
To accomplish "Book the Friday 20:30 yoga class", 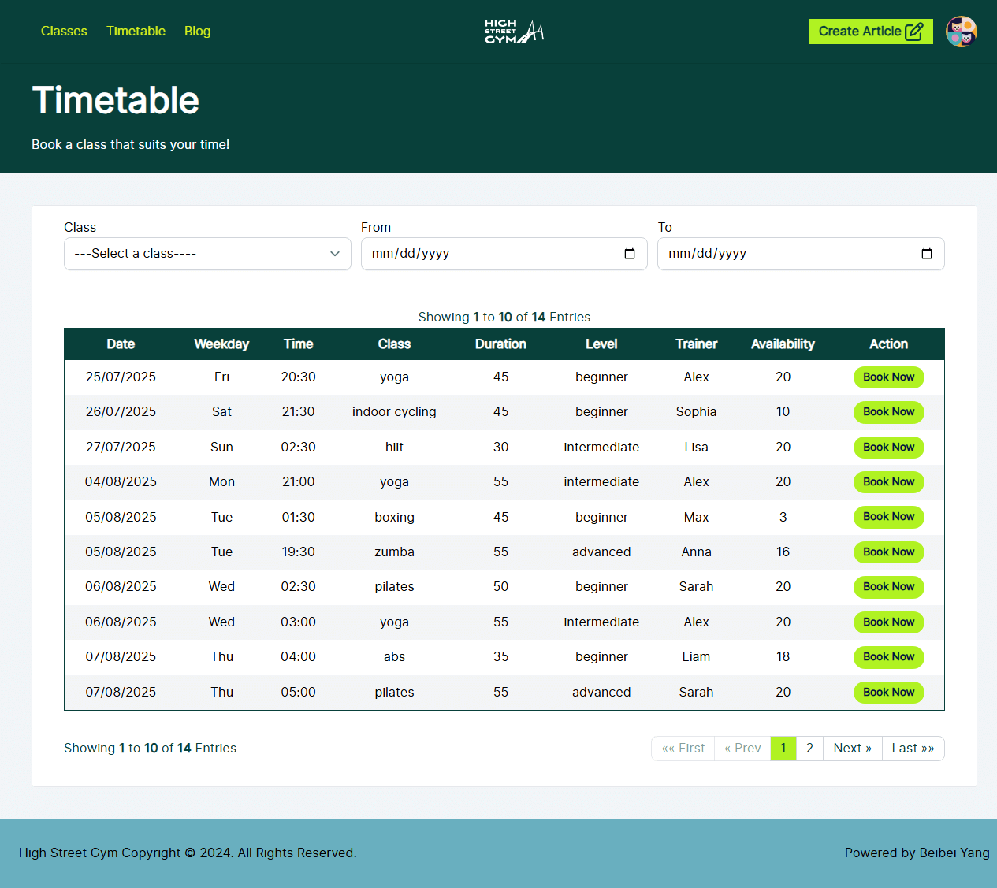I will 888,377.
